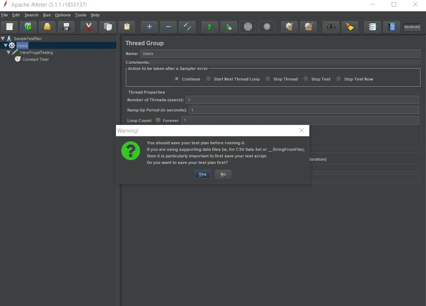Select the ViewFrugalTesting tree label
426x306 pixels.
point(36,52)
